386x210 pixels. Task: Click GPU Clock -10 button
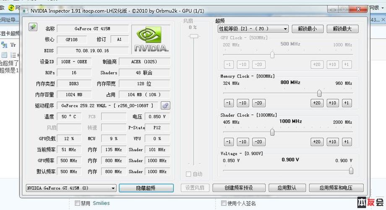coord(243,65)
